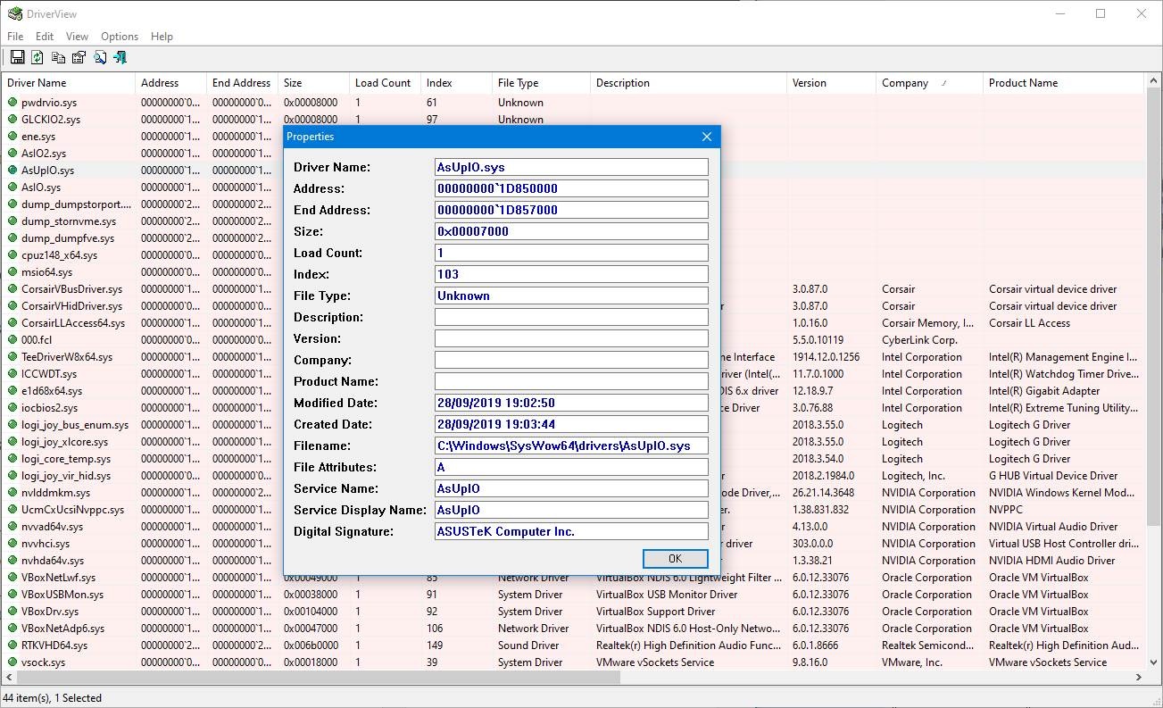
Task: Click the Modified Date field
Action: (571, 403)
